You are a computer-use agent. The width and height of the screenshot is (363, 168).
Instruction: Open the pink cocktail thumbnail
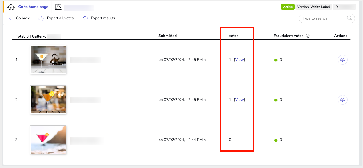point(48,140)
